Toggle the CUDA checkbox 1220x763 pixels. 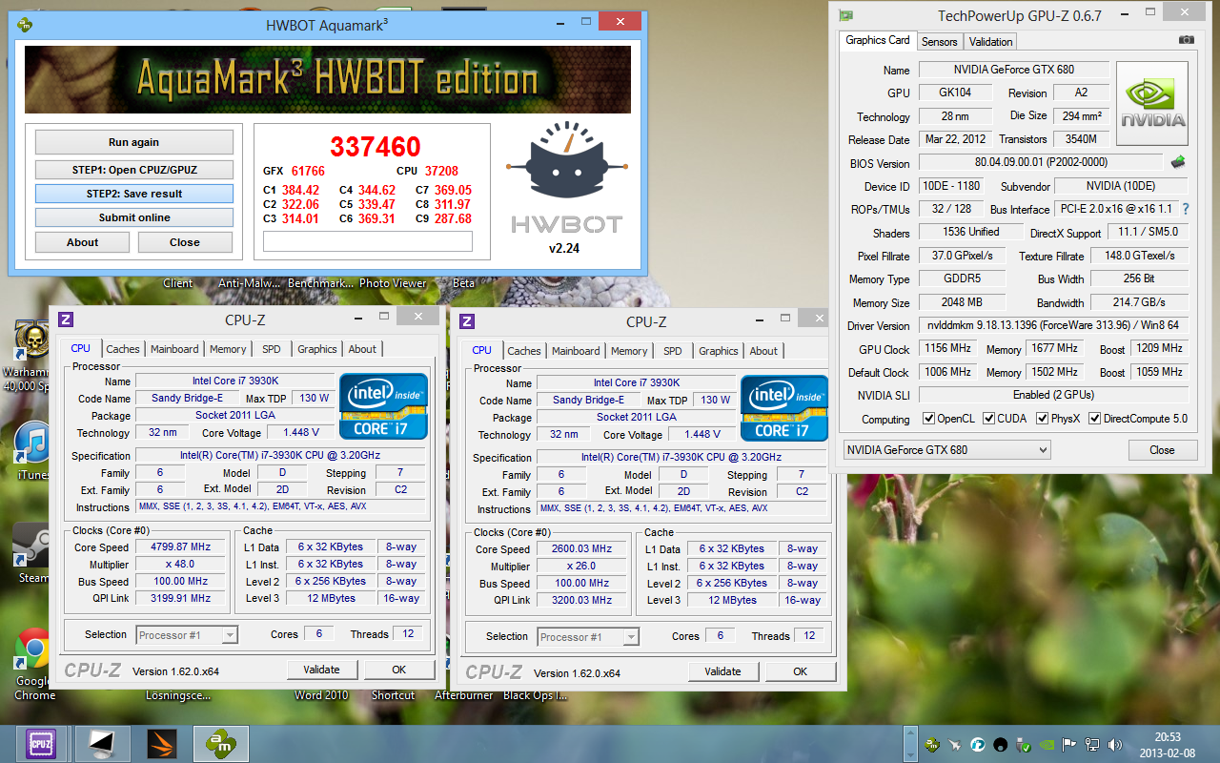tap(989, 419)
